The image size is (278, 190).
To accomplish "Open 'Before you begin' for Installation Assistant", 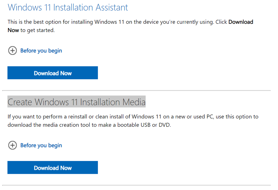I will tap(41, 51).
